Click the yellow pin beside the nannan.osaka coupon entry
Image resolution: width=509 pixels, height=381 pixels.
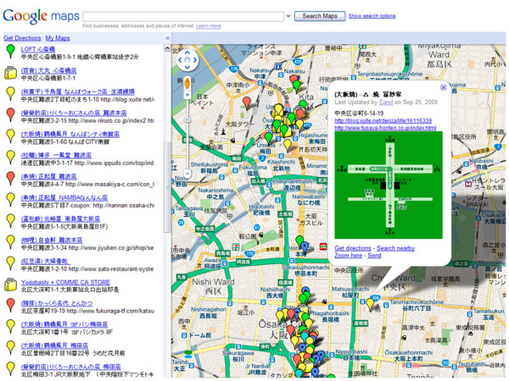tap(11, 200)
